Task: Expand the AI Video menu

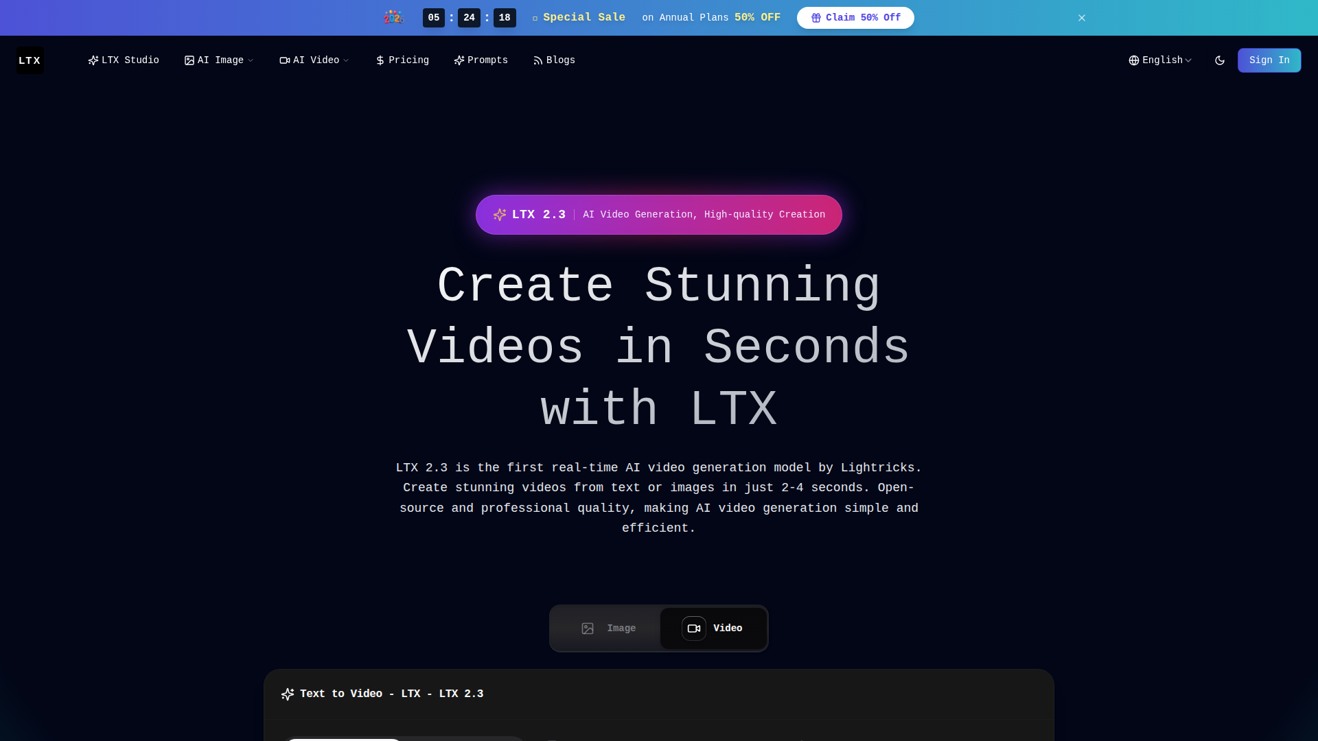Action: (x=314, y=60)
